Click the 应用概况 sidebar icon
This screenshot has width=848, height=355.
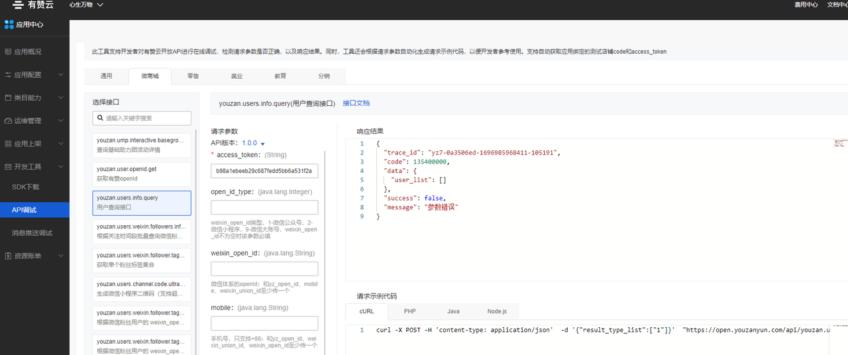click(8, 52)
